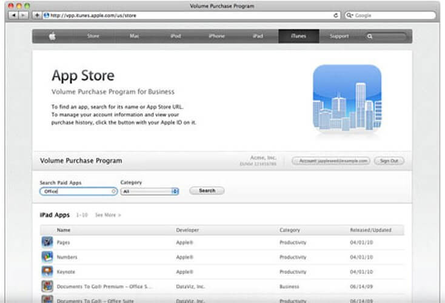Click the 06/14/09 date in Business row
445x303 pixels.
pyautogui.click(x=361, y=287)
